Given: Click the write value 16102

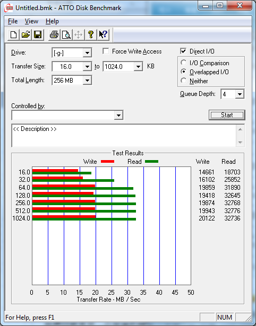Looking at the screenshot, I should (x=207, y=179).
